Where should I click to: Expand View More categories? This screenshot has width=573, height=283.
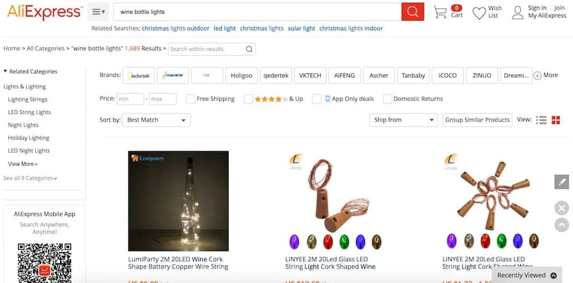pos(23,164)
